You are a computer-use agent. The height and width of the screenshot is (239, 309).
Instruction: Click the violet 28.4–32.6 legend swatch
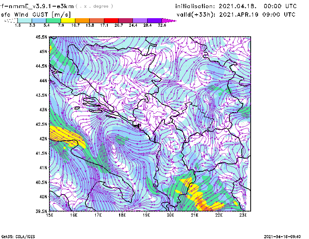(x=154, y=20)
